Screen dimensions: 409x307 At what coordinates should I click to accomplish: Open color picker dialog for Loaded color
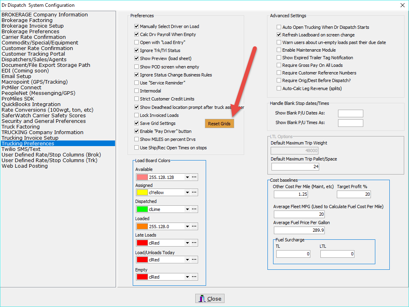[x=194, y=226]
